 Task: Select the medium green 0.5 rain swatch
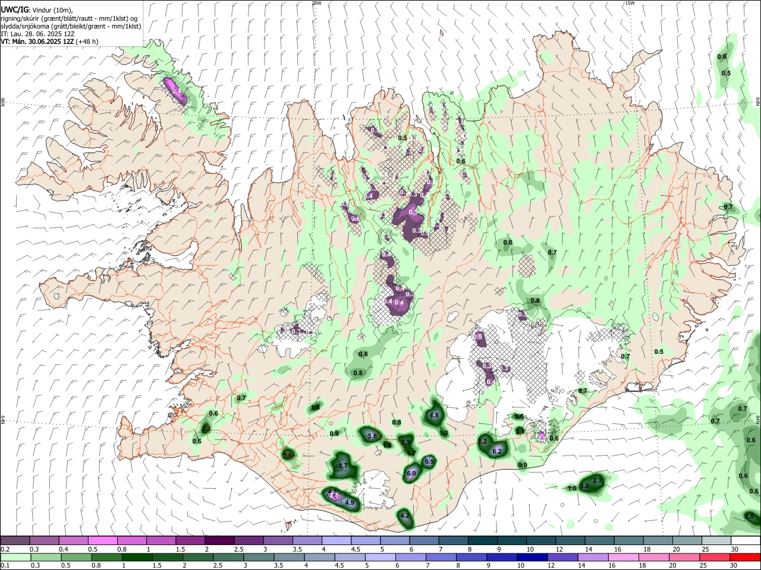point(76,557)
